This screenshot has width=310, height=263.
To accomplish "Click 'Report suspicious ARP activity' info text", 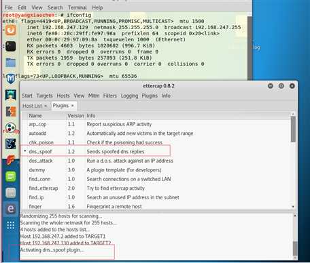I will 119,124.
